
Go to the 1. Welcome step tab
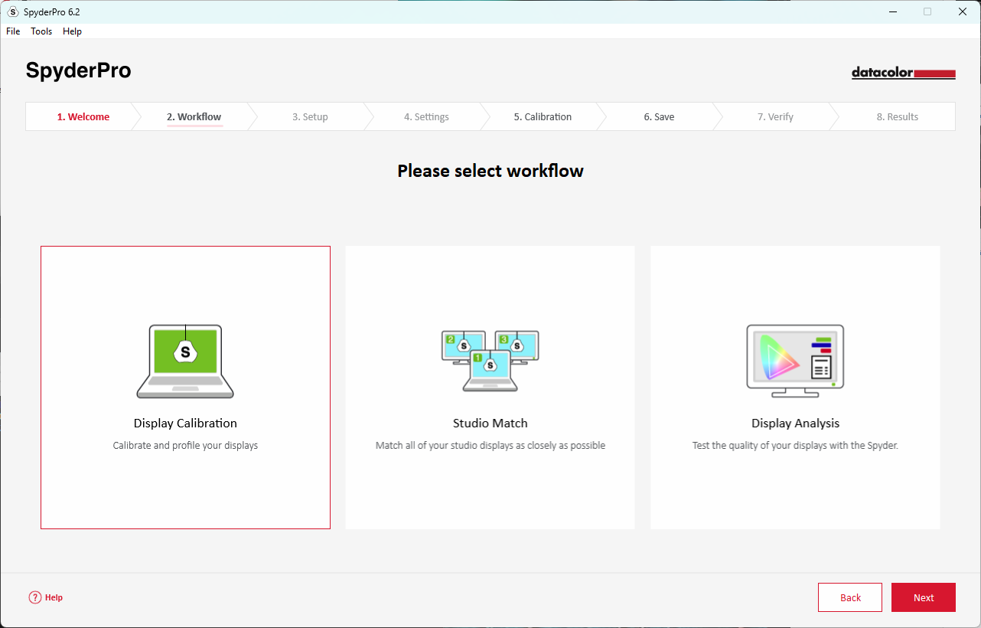(83, 117)
